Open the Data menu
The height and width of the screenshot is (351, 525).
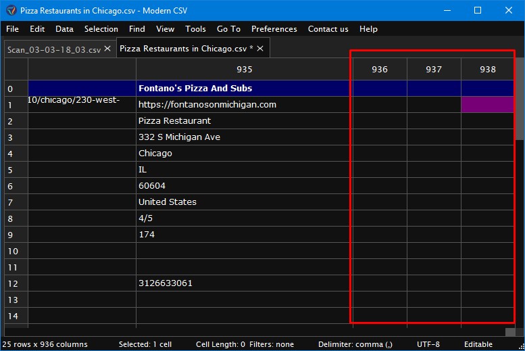(x=64, y=29)
